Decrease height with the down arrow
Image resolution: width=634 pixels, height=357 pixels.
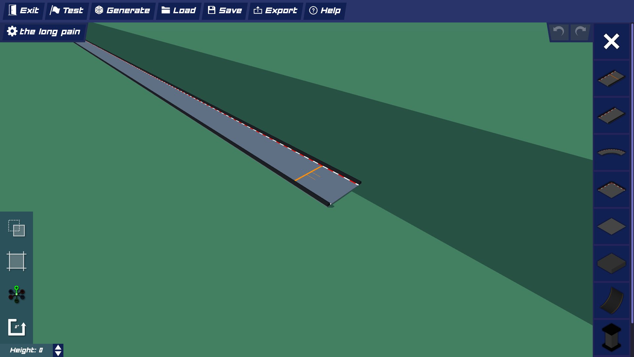pyautogui.click(x=58, y=353)
